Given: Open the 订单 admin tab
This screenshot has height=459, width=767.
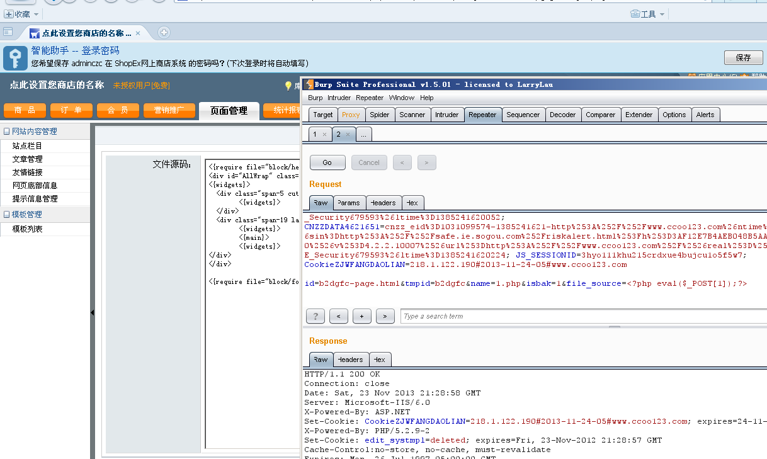Looking at the screenshot, I should 71,110.
